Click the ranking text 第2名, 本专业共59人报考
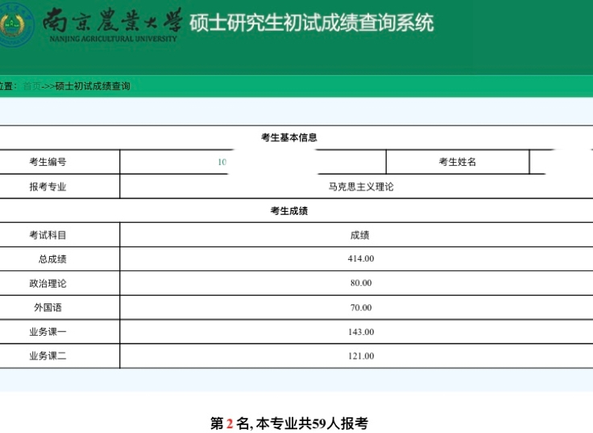Viewport: 593px width, 433px height. 289,424
